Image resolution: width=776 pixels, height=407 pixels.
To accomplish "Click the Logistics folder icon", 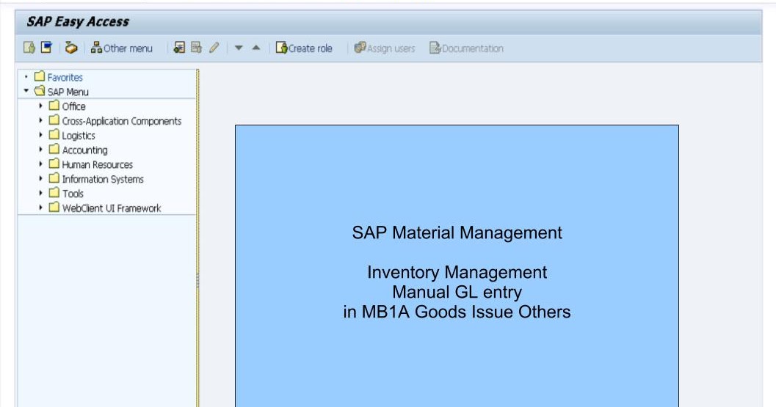I will pos(54,134).
